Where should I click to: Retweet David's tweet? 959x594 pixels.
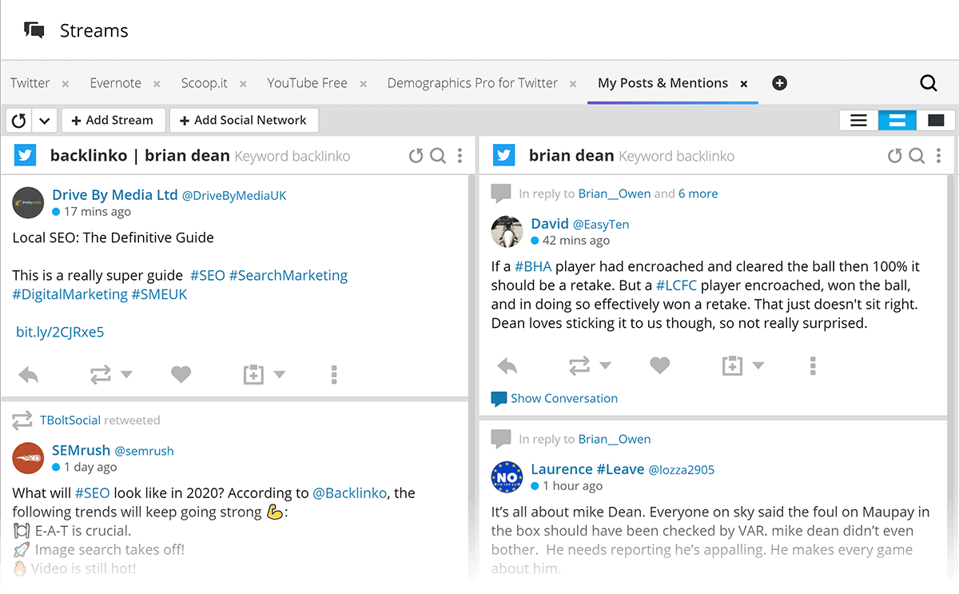tap(579, 366)
